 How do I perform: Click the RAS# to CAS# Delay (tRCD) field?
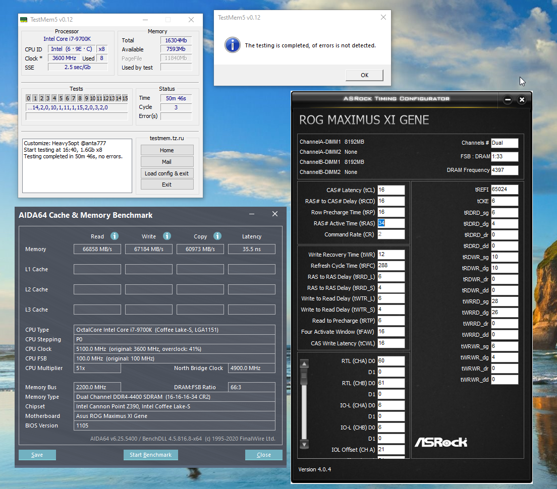pos(391,201)
